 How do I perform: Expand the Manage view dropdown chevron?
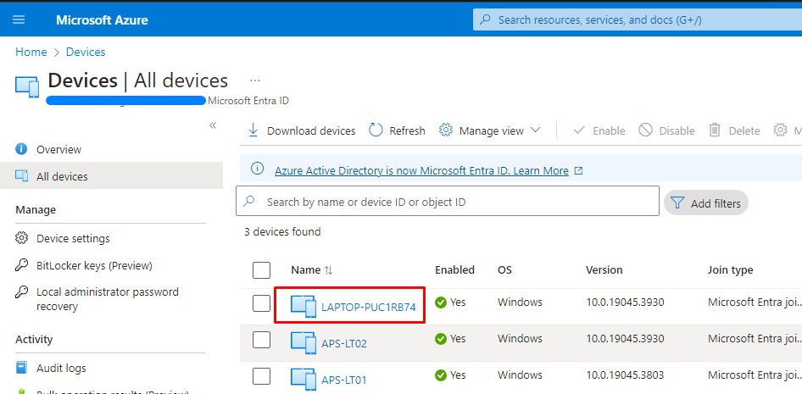coord(535,130)
